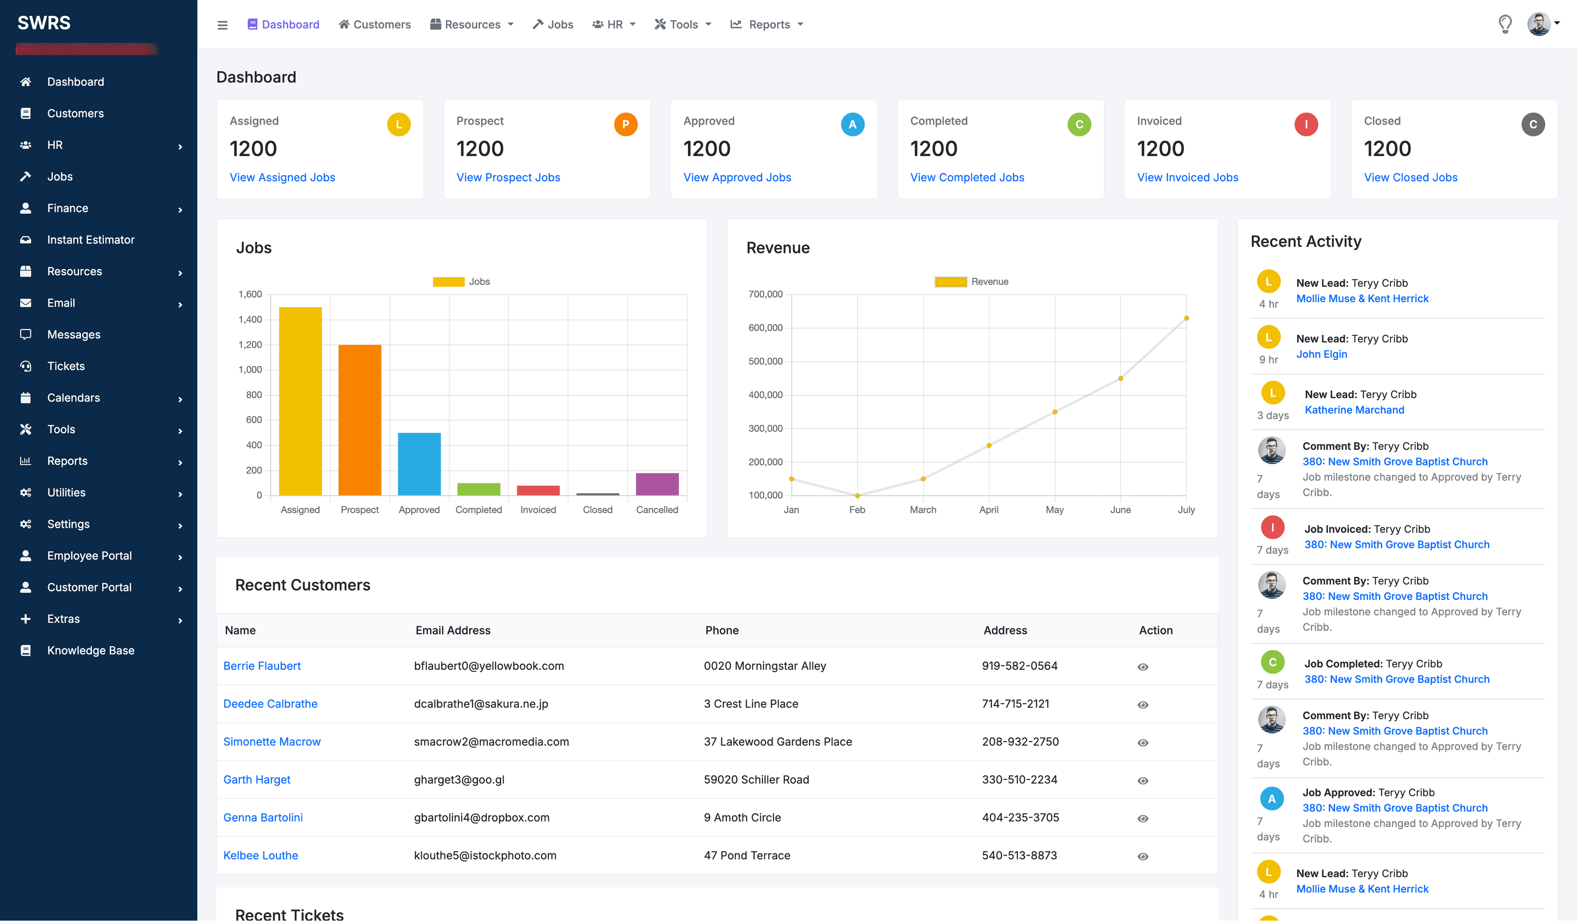Viewport: 1578px width, 921px height.
Task: Open Email from the sidebar
Action: point(61,303)
